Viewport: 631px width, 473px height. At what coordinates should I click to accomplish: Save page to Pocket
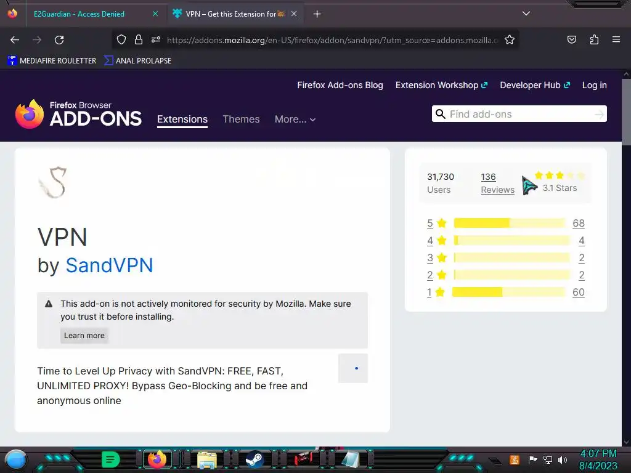click(572, 39)
